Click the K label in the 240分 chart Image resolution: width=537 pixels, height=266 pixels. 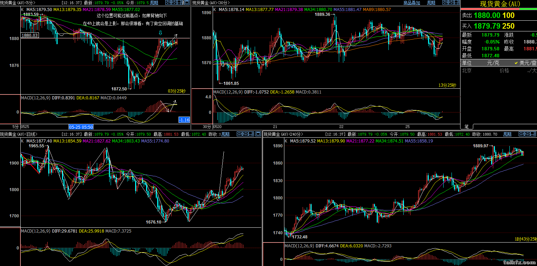286,141
